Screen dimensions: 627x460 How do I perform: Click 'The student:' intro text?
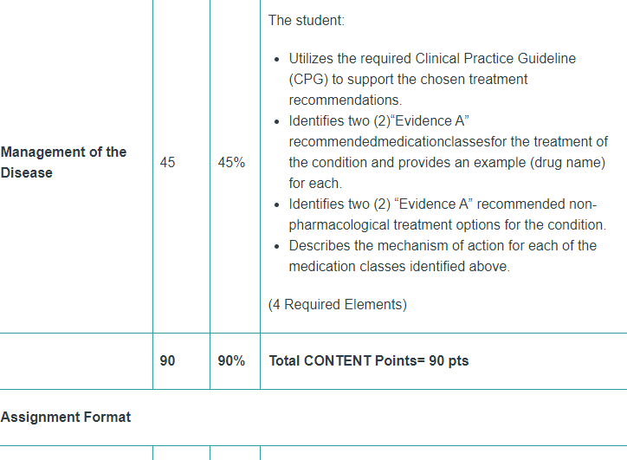coord(307,21)
